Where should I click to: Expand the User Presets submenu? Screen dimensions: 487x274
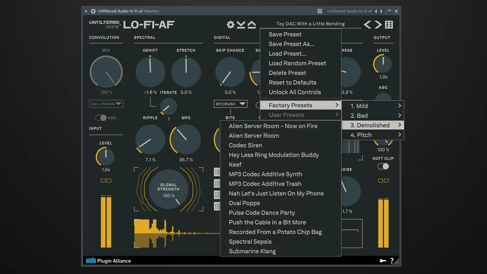point(301,115)
